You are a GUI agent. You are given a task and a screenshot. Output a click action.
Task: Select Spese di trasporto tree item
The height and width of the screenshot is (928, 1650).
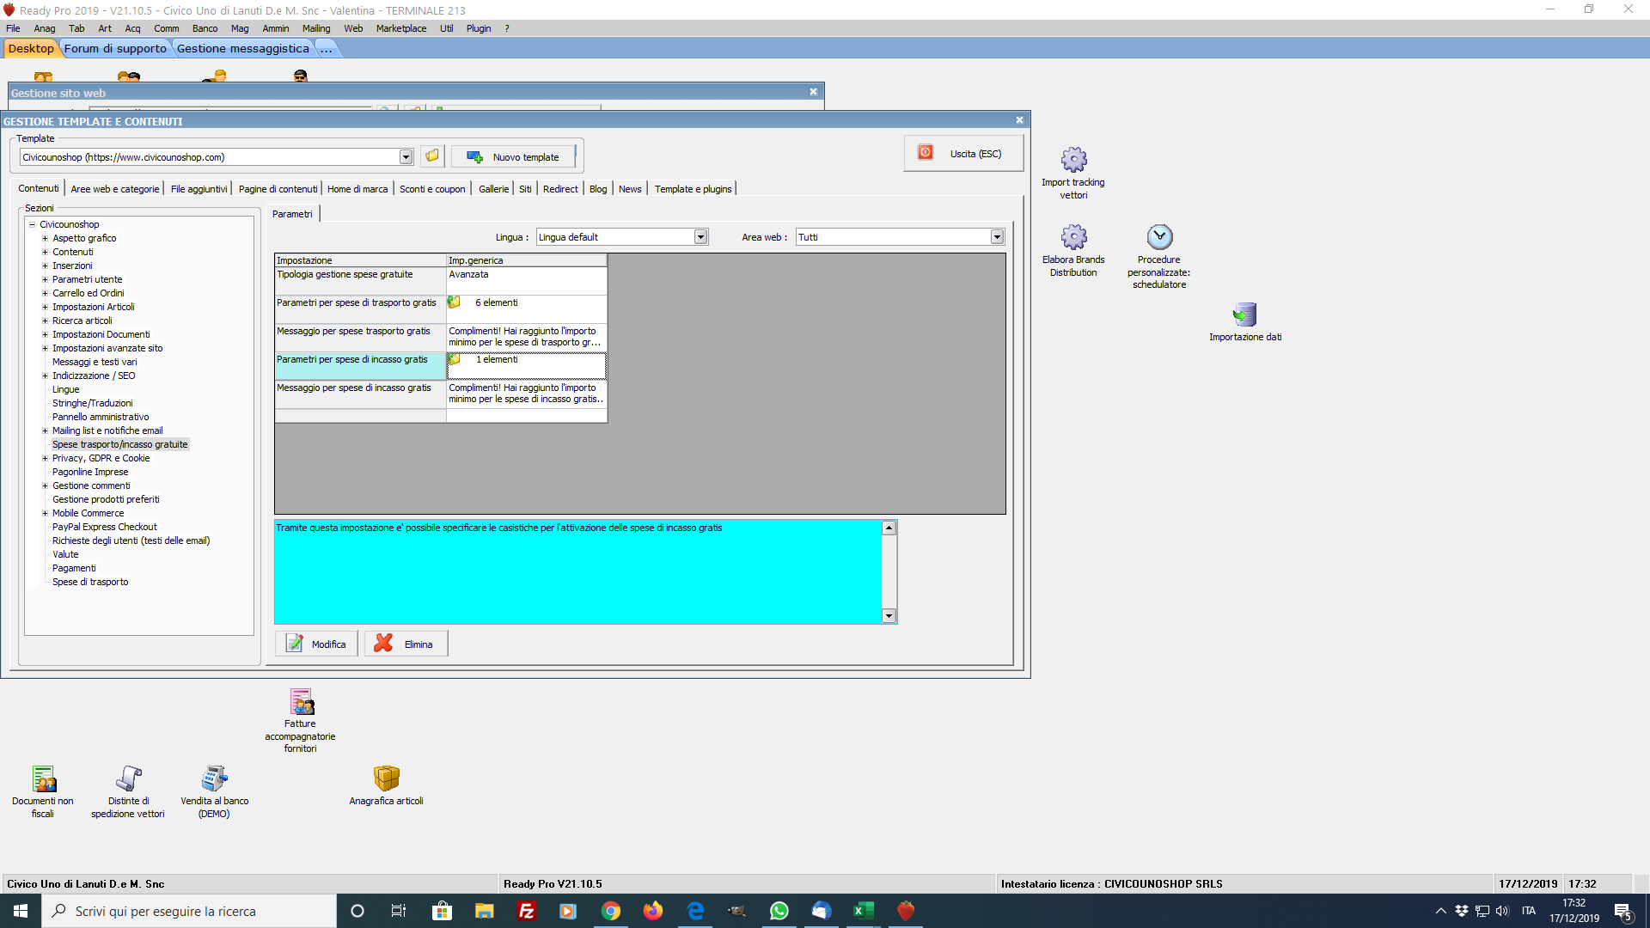coord(90,582)
